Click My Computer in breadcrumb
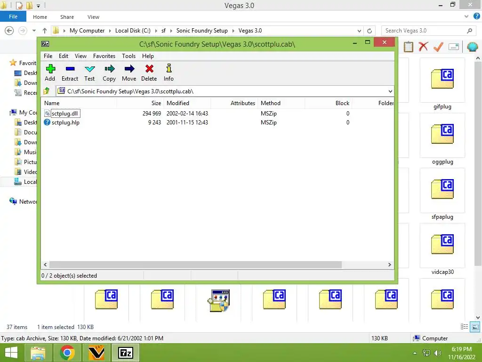 pos(87,31)
